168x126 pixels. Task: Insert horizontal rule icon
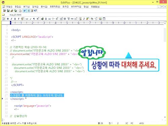coord(49,19)
